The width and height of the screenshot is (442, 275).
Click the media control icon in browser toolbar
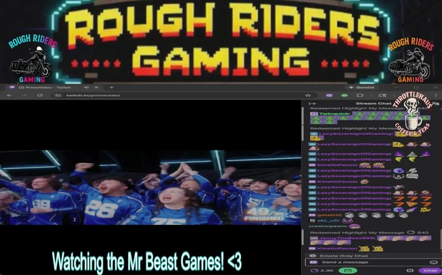(382, 95)
